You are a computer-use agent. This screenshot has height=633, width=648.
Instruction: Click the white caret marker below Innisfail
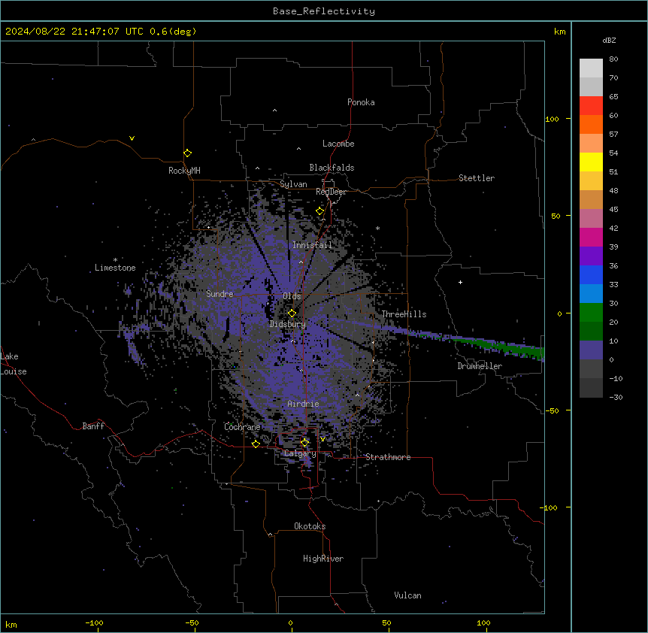coord(301,262)
